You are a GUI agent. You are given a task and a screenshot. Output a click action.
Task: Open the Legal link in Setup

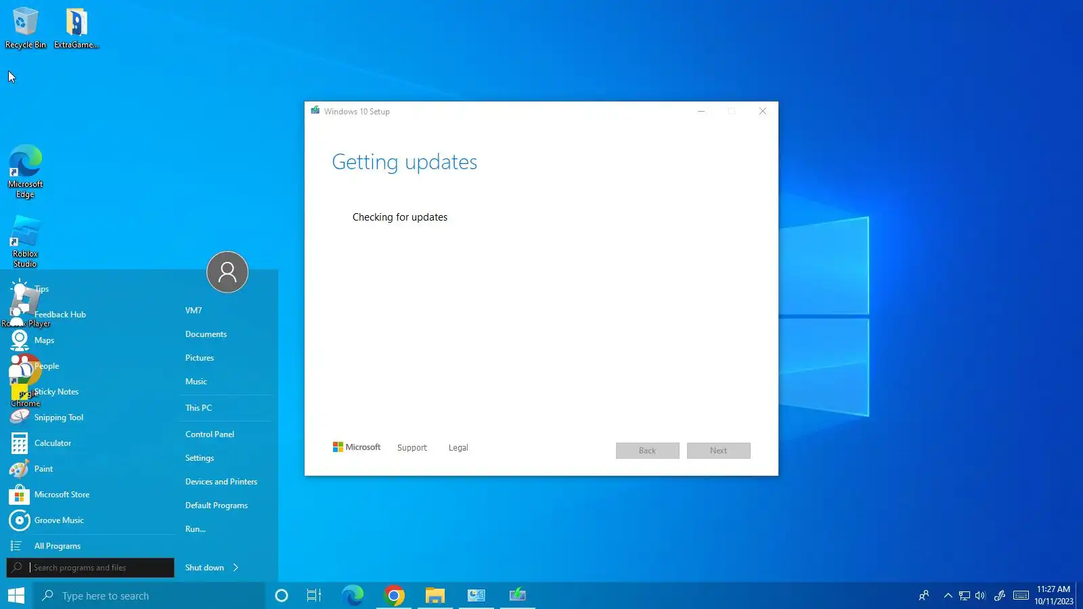tap(458, 448)
